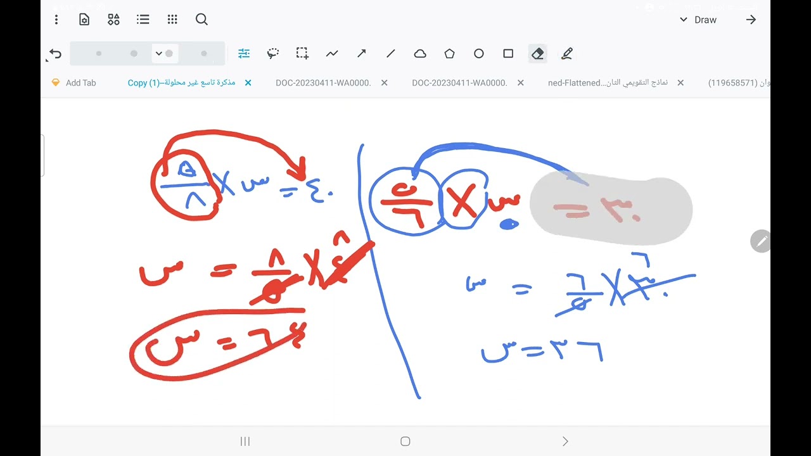
Task: Open the page thumbnails grid icon
Action: (x=172, y=20)
